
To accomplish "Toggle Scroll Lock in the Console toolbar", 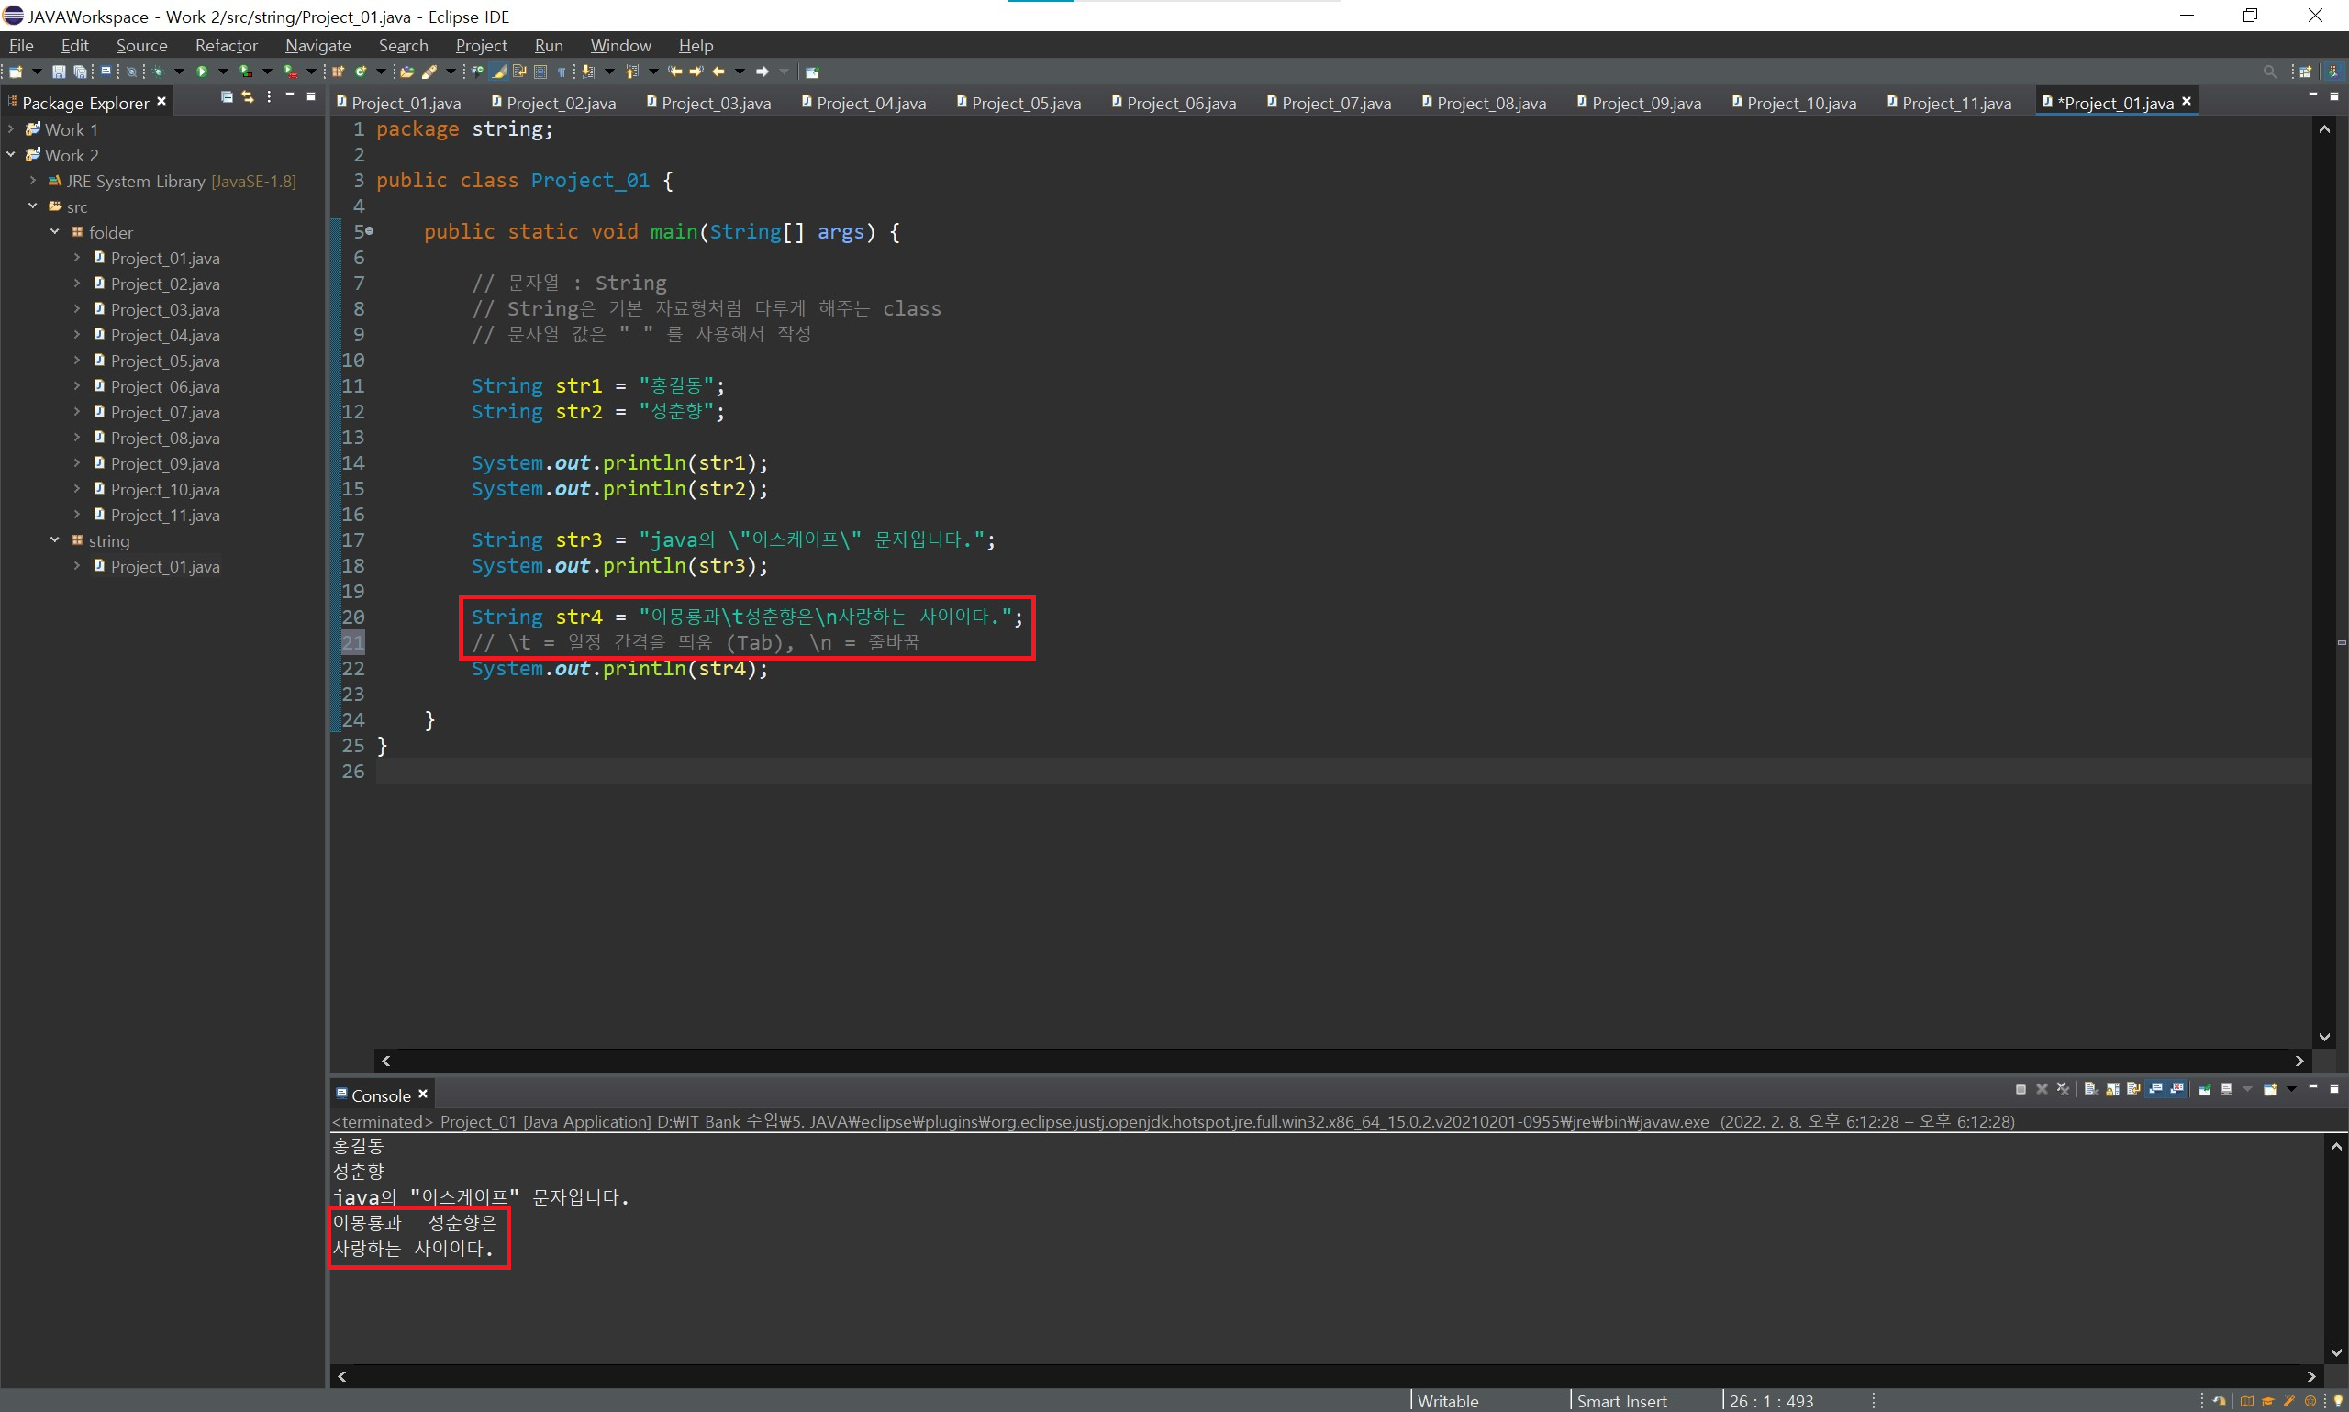I will click(2112, 1089).
